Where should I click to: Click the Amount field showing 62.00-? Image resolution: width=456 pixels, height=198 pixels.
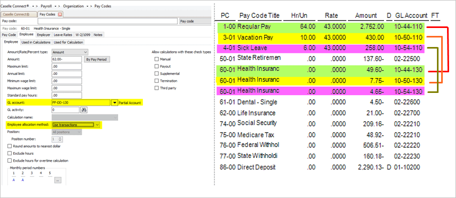67,60
